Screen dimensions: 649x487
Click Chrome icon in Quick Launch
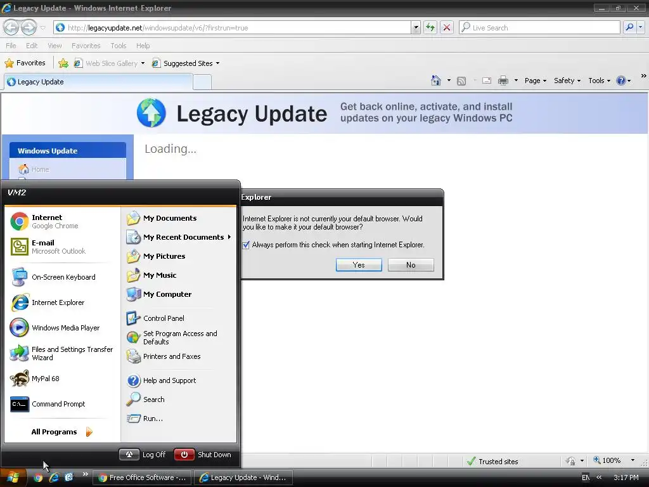[38, 477]
